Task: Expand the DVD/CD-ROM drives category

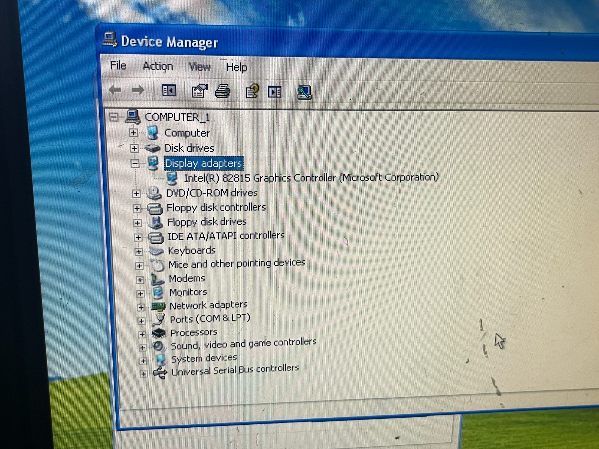Action: pyautogui.click(x=136, y=193)
